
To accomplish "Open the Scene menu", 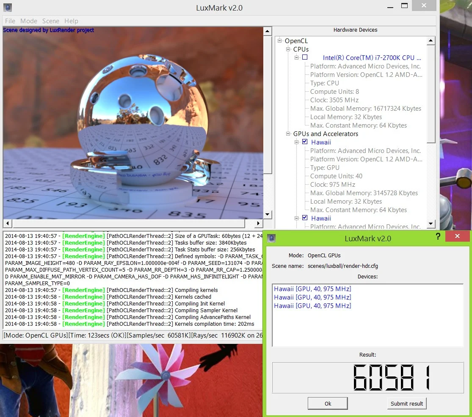I will [x=50, y=21].
